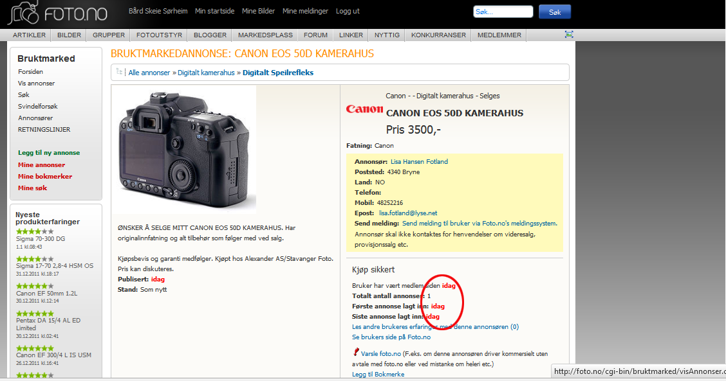Image resolution: width=726 pixels, height=381 pixels.
Task: Select Vis annonser in sidebar
Action: click(36, 84)
